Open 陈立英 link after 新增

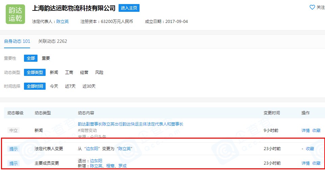(x=96, y=166)
